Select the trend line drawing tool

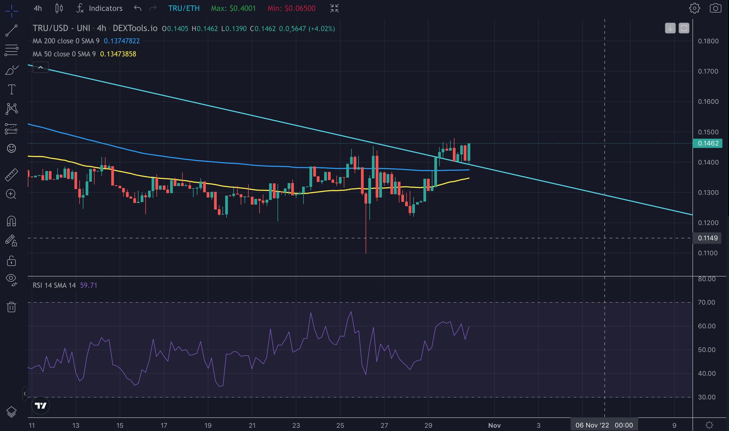coord(11,30)
